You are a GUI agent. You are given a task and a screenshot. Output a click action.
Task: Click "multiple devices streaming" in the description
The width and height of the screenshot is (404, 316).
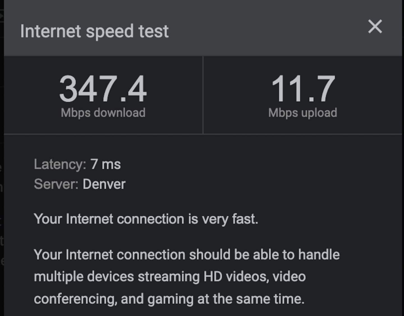tap(116, 277)
